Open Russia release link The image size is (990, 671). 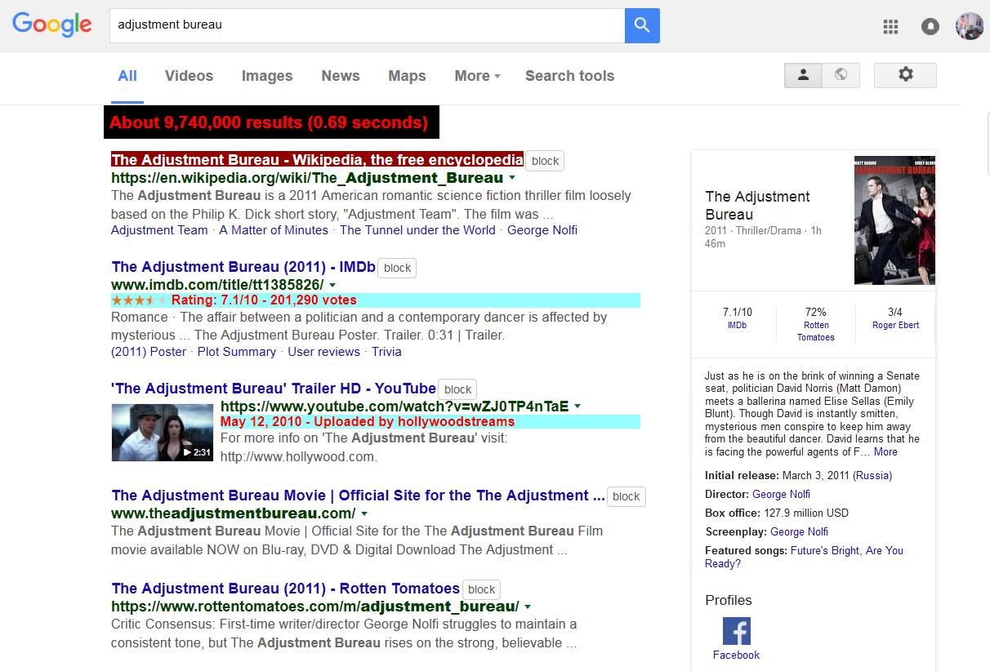pyautogui.click(x=873, y=475)
